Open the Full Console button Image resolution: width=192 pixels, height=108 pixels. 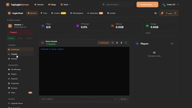pyautogui.click(x=103, y=43)
